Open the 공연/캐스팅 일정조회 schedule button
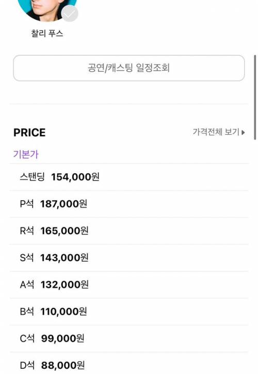This screenshot has height=374, width=258. pos(129,68)
